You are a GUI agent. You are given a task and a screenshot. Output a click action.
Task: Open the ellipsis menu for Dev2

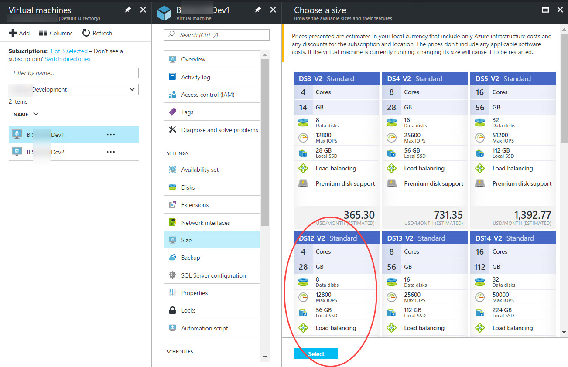click(x=111, y=152)
